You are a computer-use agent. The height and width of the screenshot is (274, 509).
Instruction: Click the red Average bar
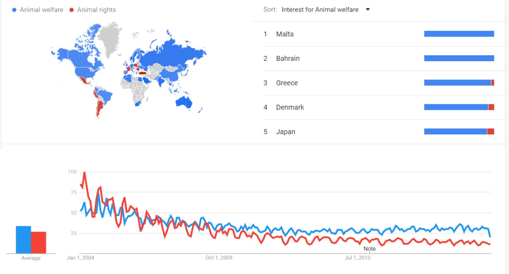tap(39, 242)
